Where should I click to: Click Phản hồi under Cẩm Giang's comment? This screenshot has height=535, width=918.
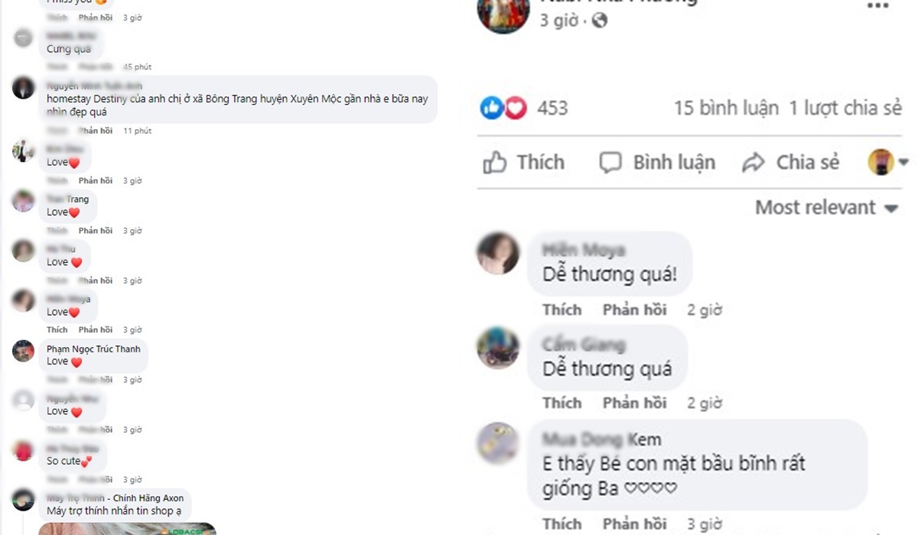click(634, 403)
